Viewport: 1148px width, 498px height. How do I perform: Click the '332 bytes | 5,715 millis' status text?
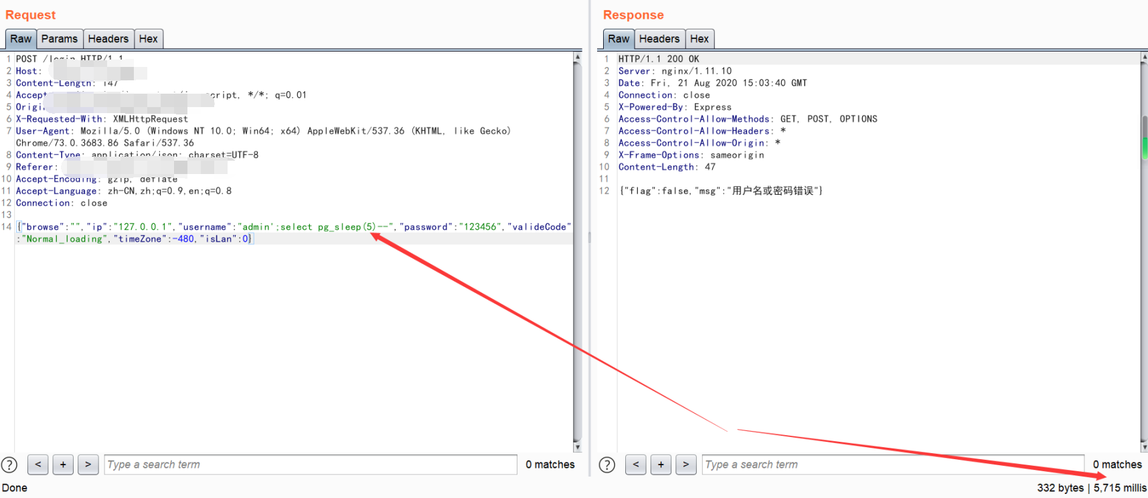1092,488
